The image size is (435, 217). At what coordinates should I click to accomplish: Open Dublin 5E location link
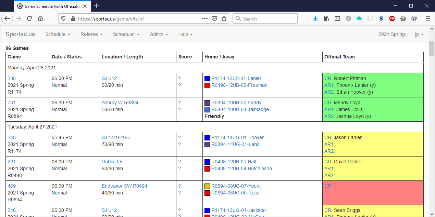tap(112, 162)
